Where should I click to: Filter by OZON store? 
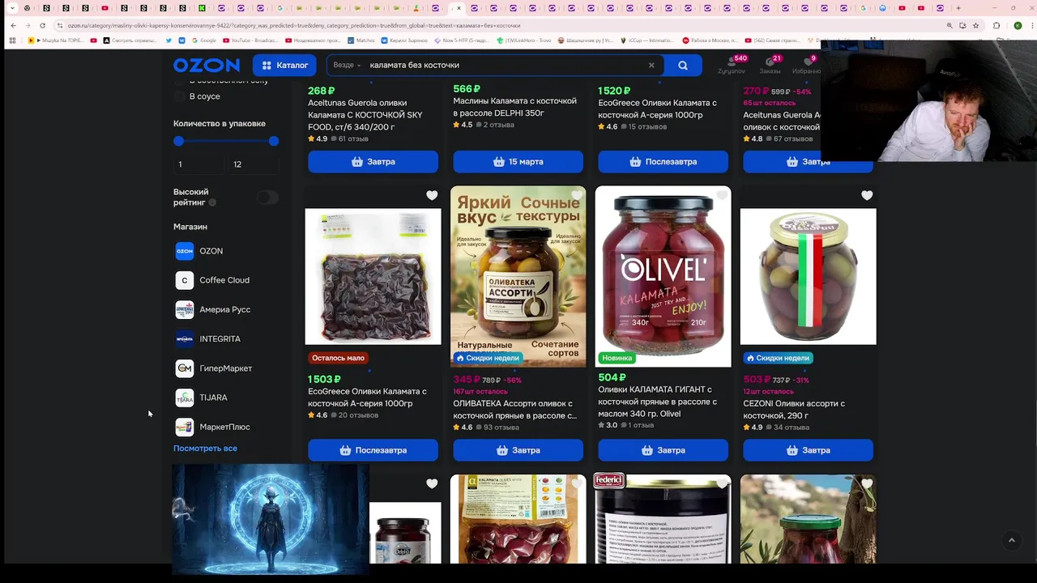pyautogui.click(x=199, y=251)
